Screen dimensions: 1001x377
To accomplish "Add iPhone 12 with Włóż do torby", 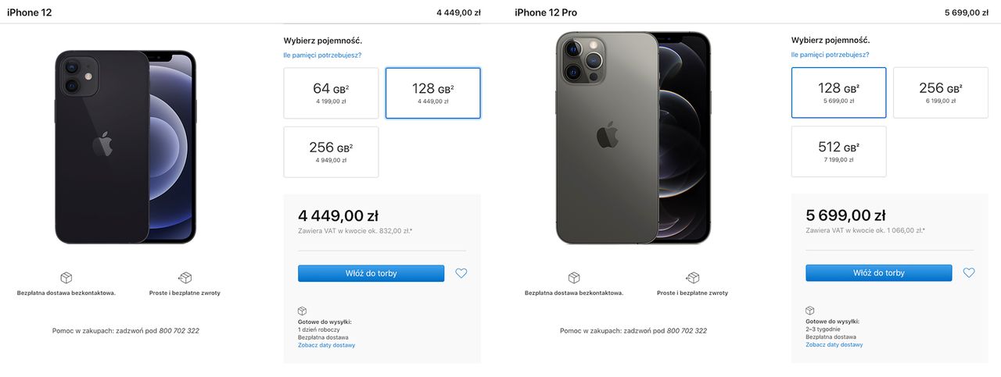I will (x=371, y=273).
